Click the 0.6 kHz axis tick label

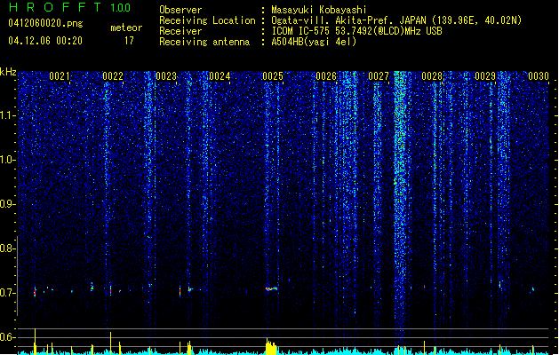coord(7,337)
